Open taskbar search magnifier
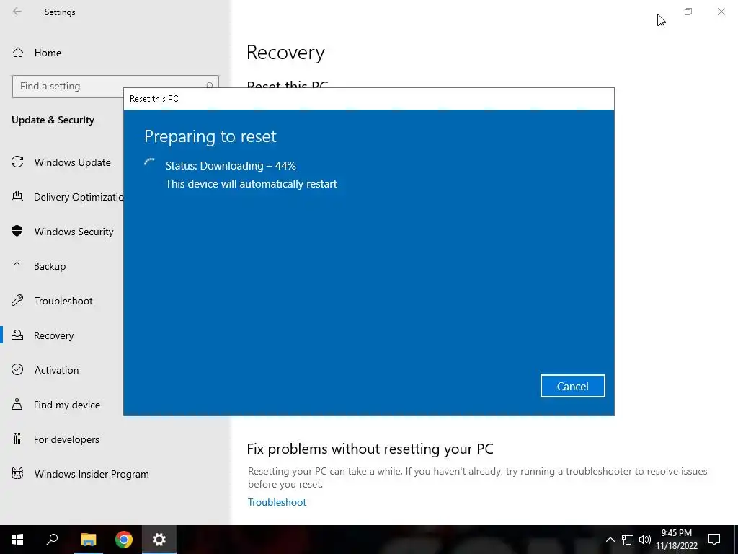 (52, 540)
